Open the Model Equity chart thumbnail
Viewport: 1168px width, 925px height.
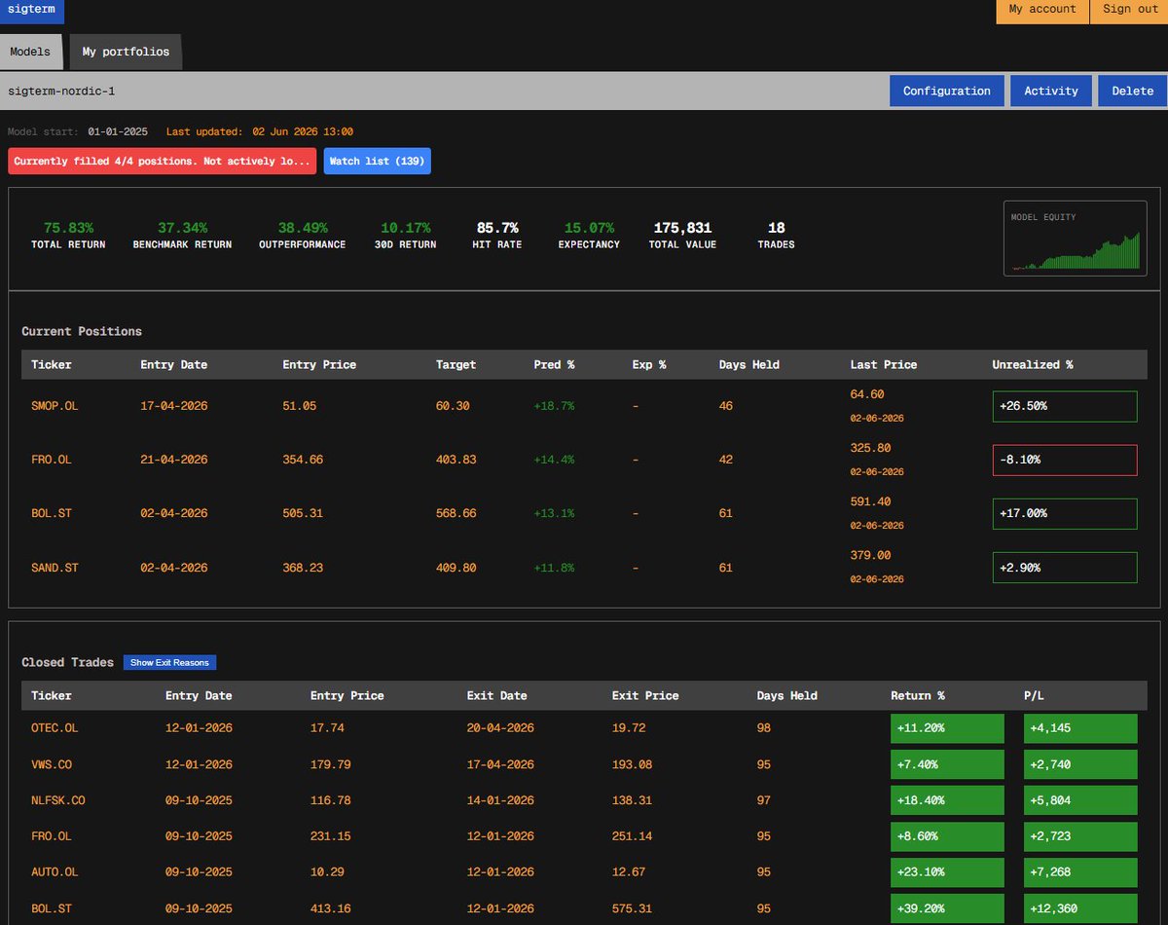click(x=1076, y=239)
